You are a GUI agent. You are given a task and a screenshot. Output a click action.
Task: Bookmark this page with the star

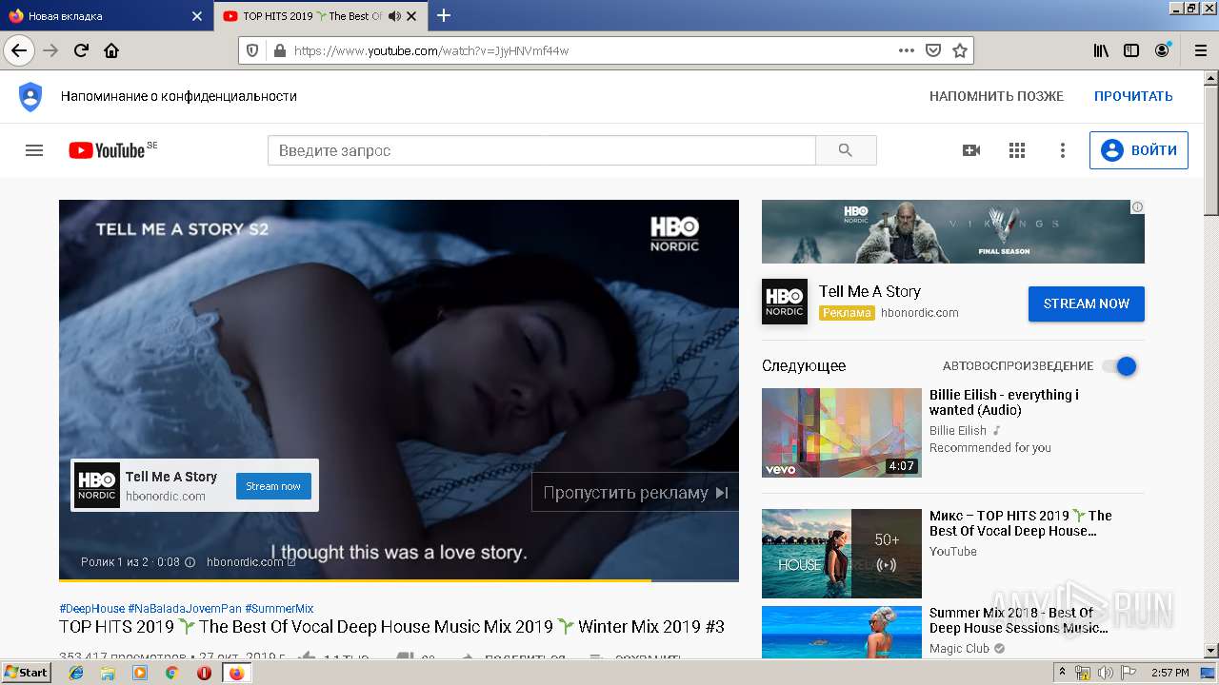[x=960, y=50]
